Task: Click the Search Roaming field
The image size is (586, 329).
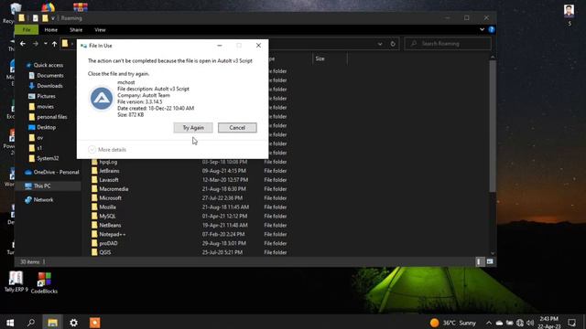Action: (448, 44)
